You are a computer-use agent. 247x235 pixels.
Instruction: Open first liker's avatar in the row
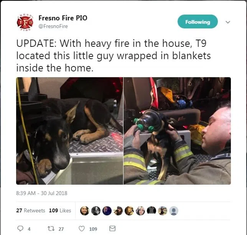85,211
